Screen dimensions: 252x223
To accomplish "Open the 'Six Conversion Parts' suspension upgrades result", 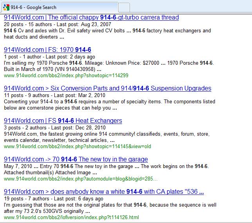I will tap(107, 88).
